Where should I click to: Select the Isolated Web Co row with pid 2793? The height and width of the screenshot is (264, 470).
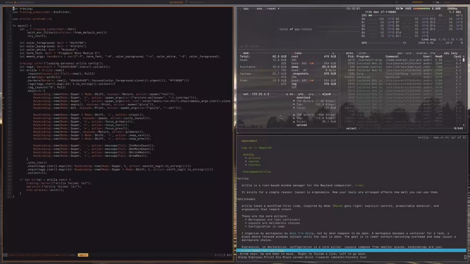click(403, 64)
